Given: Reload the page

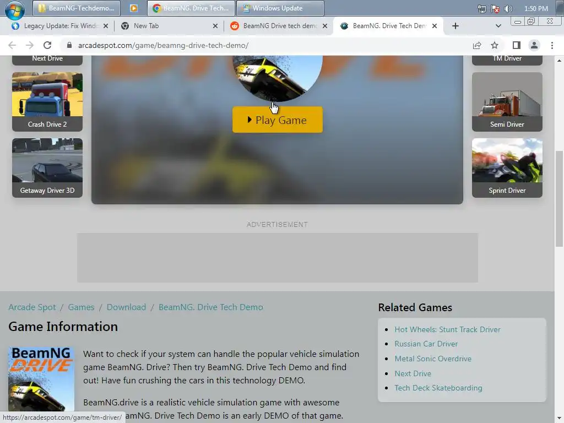Looking at the screenshot, I should [47, 45].
